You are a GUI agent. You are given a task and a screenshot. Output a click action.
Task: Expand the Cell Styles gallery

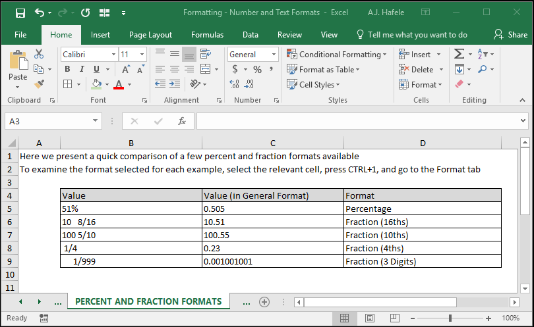pos(313,84)
